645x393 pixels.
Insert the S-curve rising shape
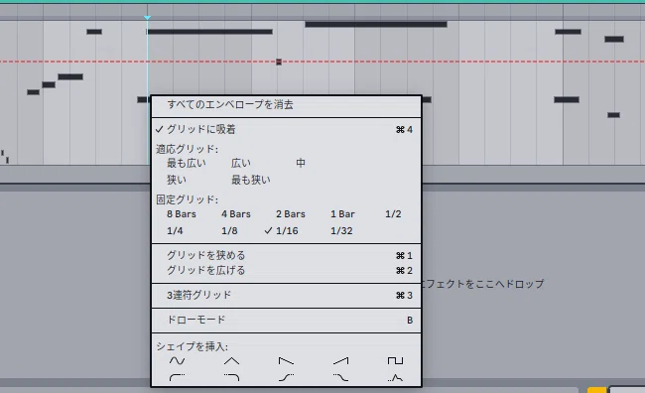pos(286,377)
